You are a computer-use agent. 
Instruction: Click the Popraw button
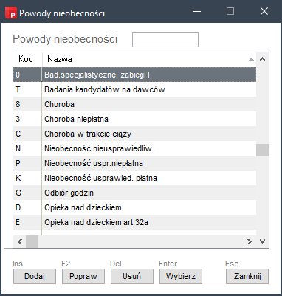coord(83,276)
